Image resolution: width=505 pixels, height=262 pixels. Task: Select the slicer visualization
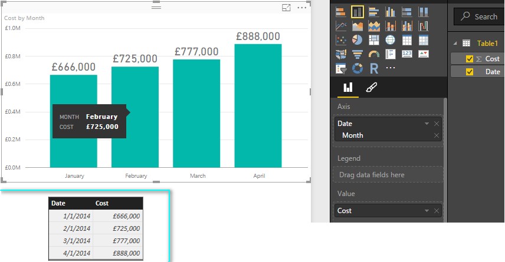point(341,68)
